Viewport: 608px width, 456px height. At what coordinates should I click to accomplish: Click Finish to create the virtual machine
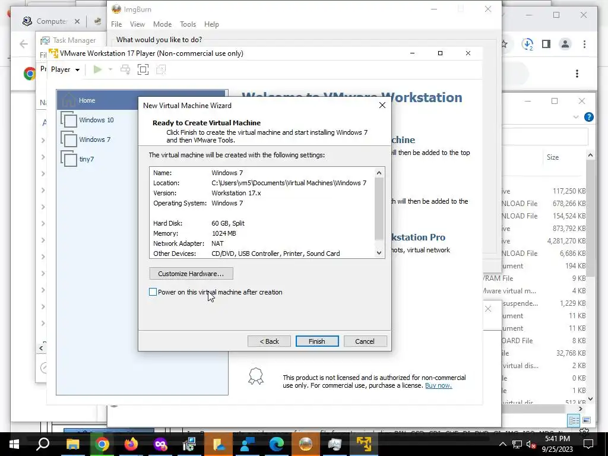(317, 341)
